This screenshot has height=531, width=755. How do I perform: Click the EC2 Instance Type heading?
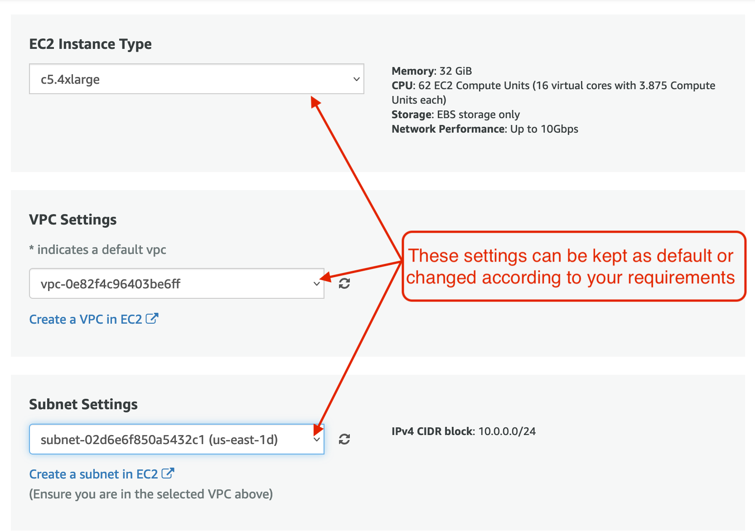(90, 44)
